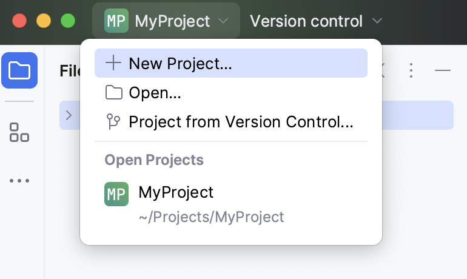This screenshot has width=467, height=279.
Task: Click the MyProject label in the title bar
Action: pos(172,21)
